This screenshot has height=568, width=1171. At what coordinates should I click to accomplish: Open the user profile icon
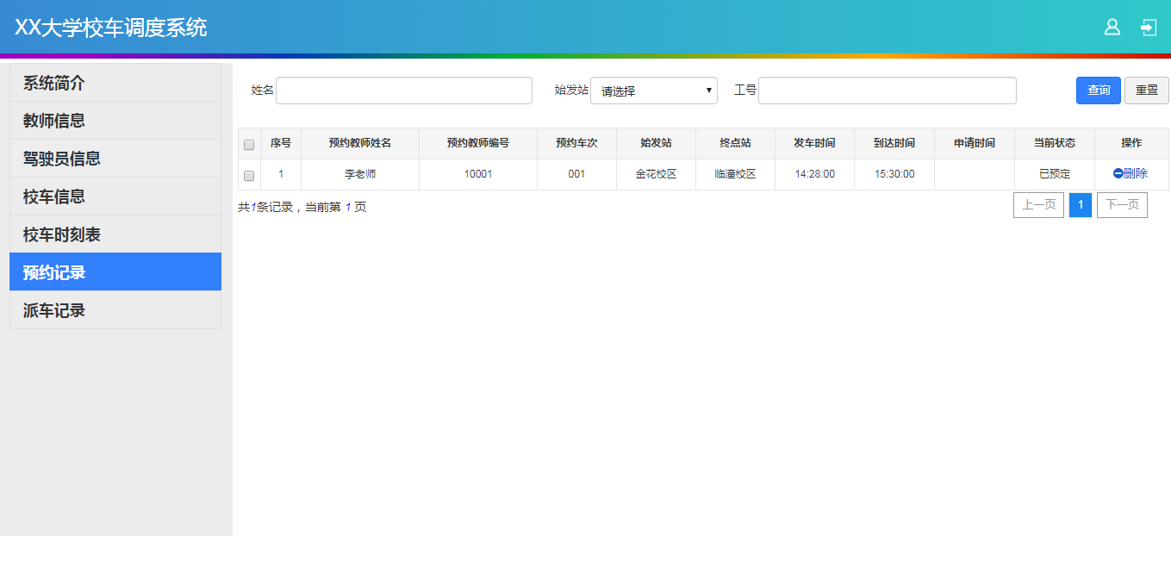[x=1112, y=28]
